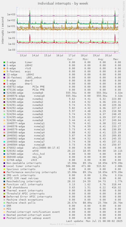Click the red swatch for Performance monitoring interrupts

click(4, 172)
